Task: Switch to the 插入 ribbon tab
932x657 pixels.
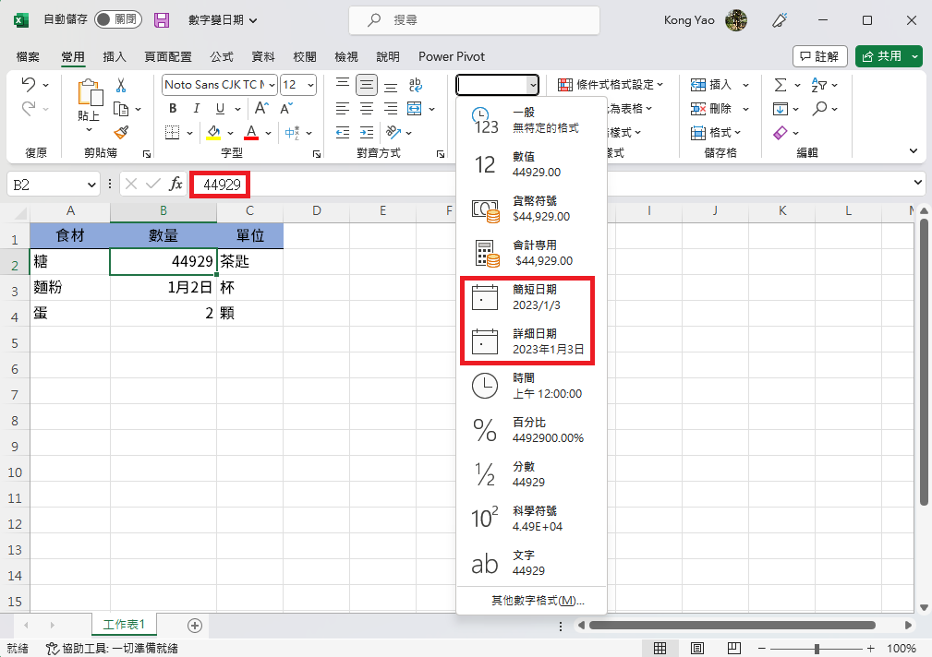Action: (x=115, y=56)
